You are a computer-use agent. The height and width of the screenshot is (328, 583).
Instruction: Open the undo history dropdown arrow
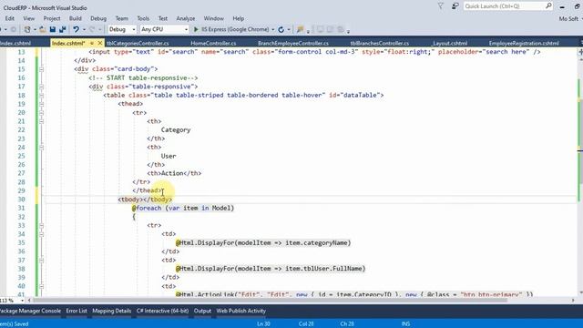(84, 29)
